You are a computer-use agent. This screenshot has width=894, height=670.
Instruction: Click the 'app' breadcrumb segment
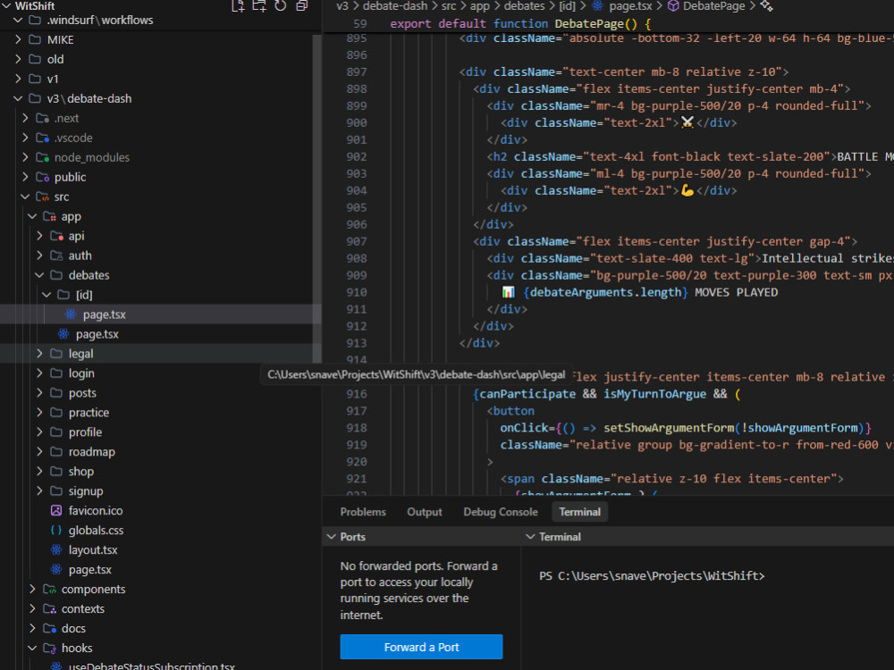(x=479, y=6)
